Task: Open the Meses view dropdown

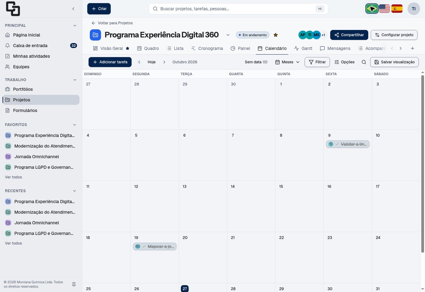Action: 287,62
